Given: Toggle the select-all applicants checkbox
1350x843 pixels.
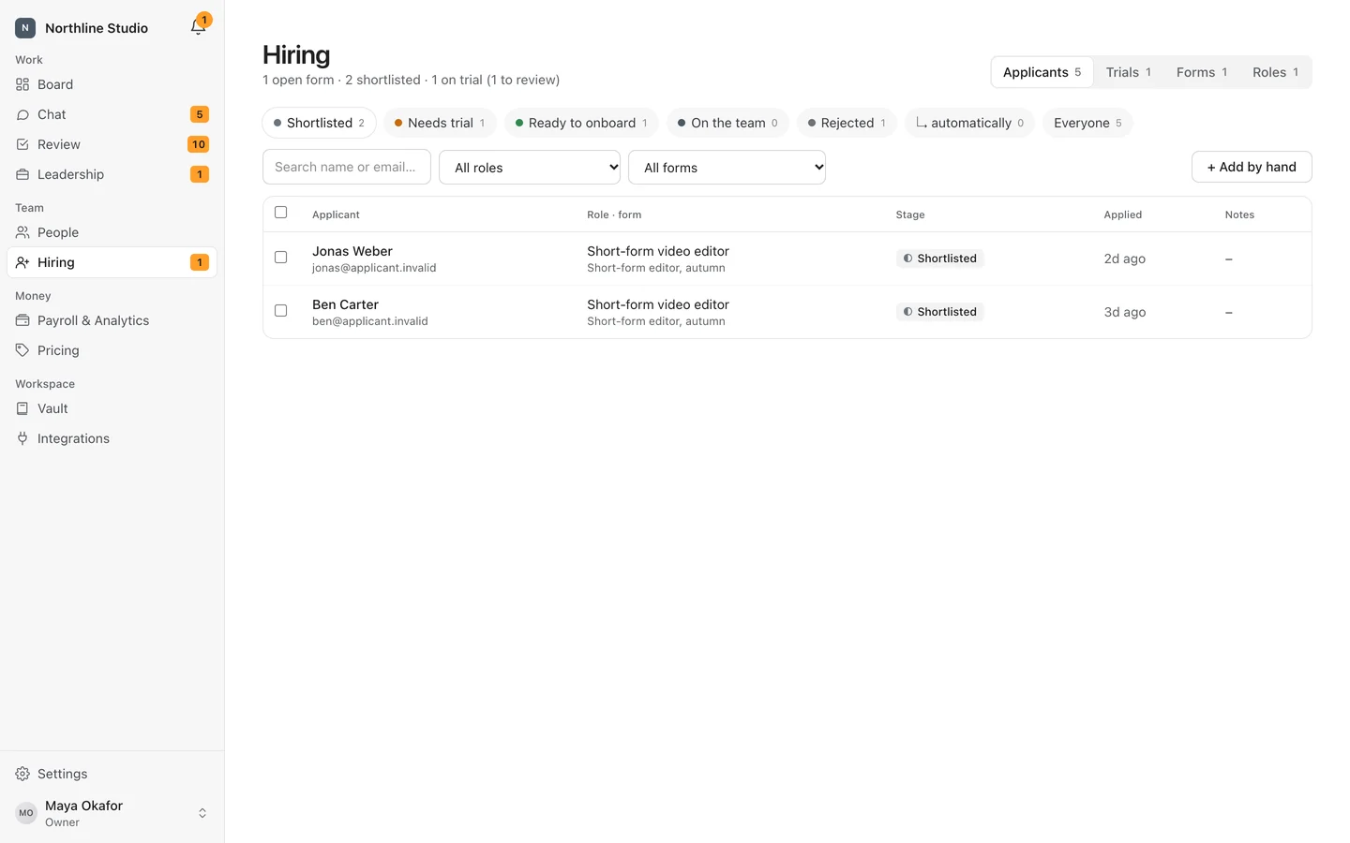Looking at the screenshot, I should tap(280, 213).
